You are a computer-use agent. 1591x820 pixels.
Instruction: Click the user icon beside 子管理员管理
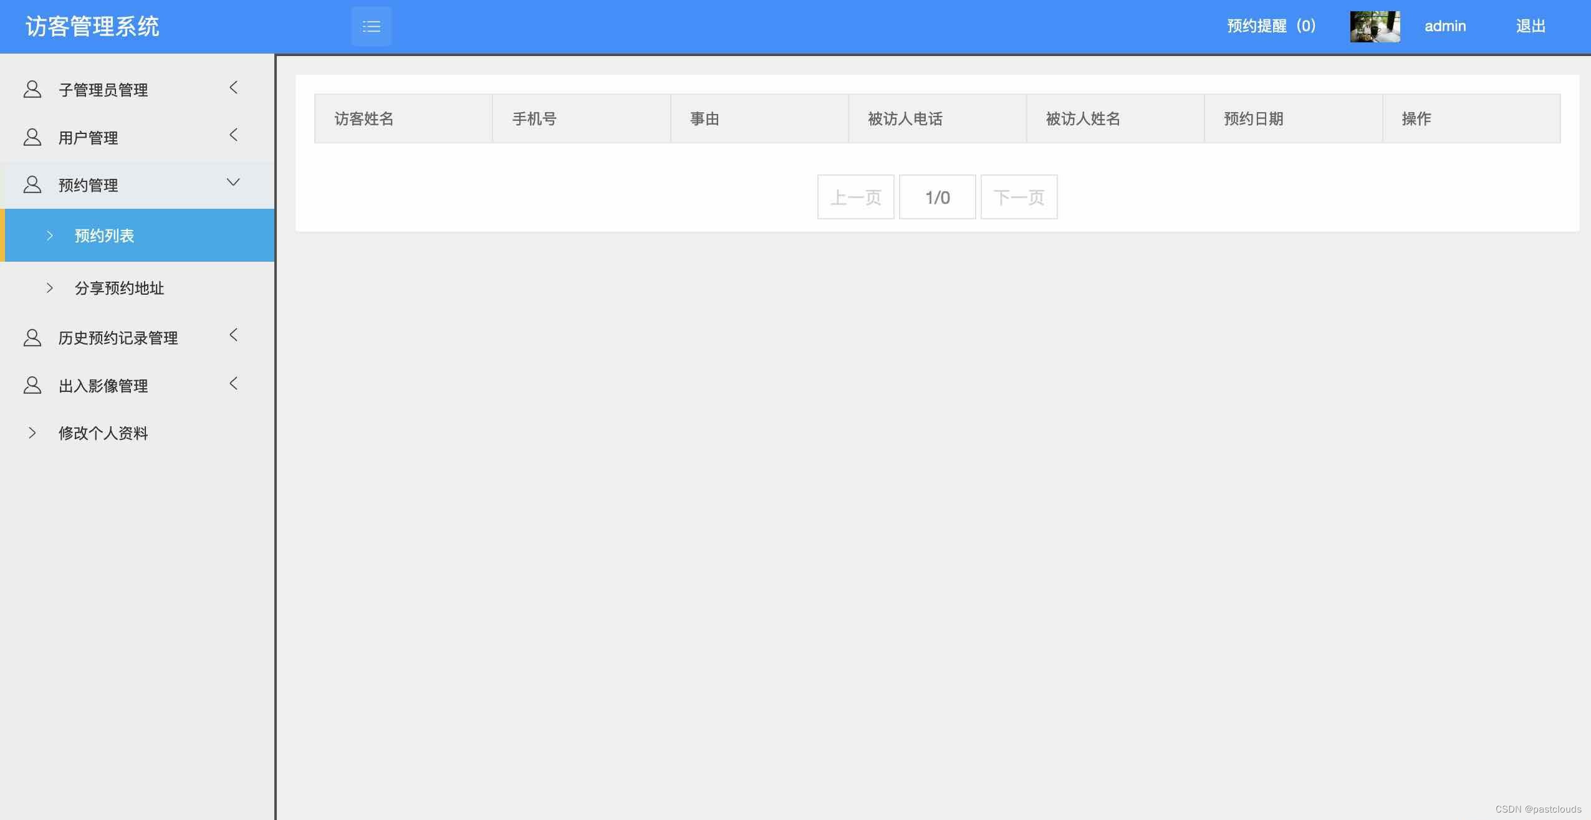pos(32,89)
